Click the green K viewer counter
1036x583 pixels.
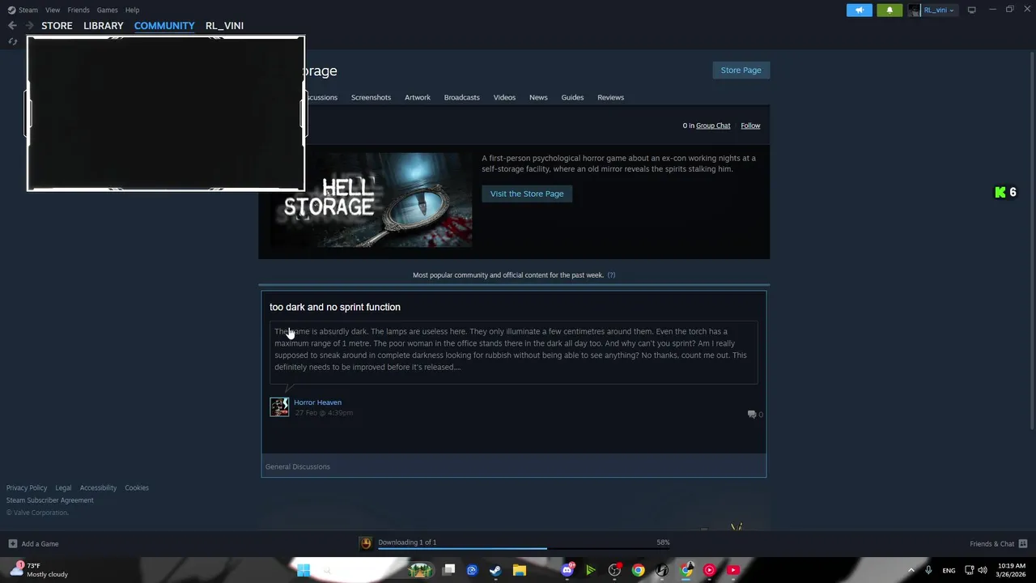[x=1005, y=192]
